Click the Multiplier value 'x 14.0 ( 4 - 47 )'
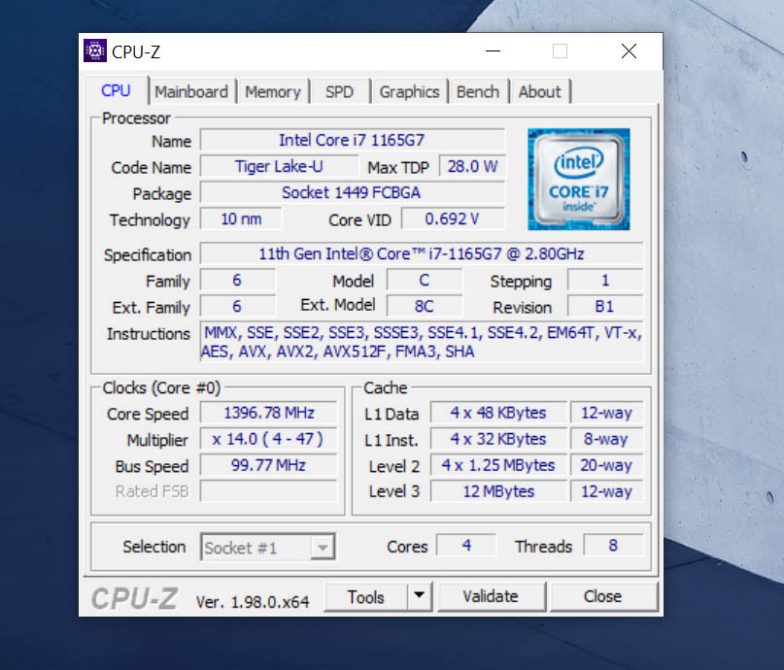The image size is (784, 670). 268,439
